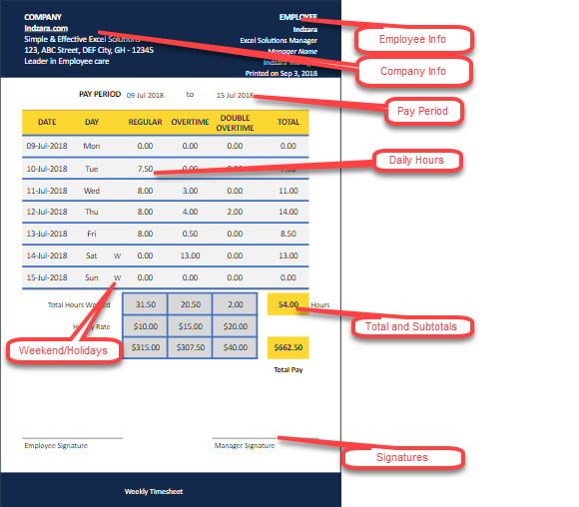The image size is (579, 507).
Task: Click the Signatures callout label
Action: point(402,457)
